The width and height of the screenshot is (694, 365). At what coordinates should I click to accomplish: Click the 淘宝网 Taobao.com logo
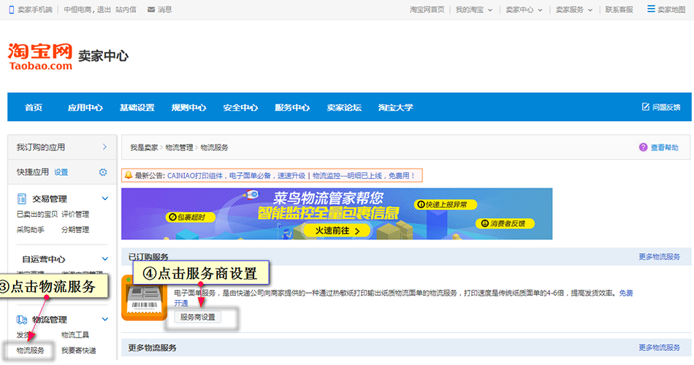tap(40, 57)
